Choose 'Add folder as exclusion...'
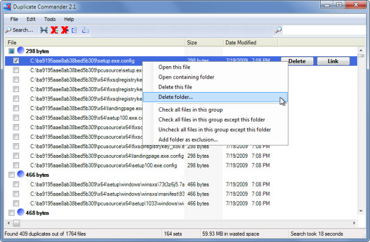 pyautogui.click(x=215, y=139)
